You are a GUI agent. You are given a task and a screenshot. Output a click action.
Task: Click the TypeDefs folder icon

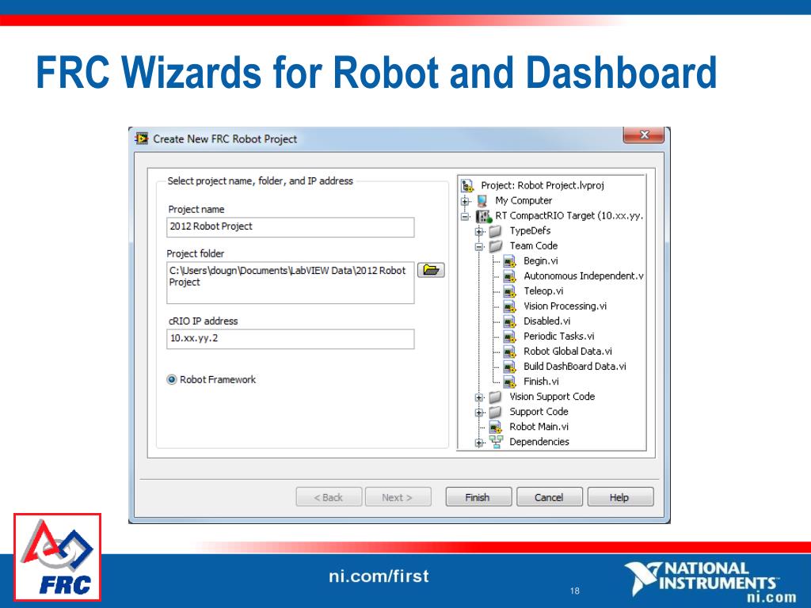point(496,230)
